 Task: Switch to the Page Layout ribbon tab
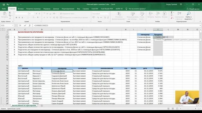[33, 9]
